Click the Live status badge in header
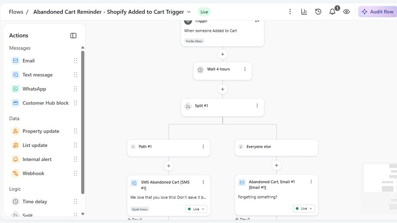 pos(204,12)
